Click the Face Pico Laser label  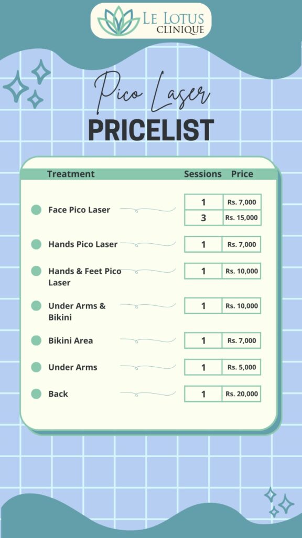[x=79, y=210]
